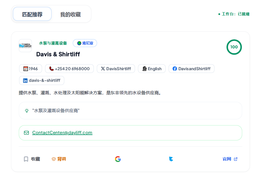The height and width of the screenshot is (180, 263).
Task: Click the red telephone icon
Action: point(51,69)
